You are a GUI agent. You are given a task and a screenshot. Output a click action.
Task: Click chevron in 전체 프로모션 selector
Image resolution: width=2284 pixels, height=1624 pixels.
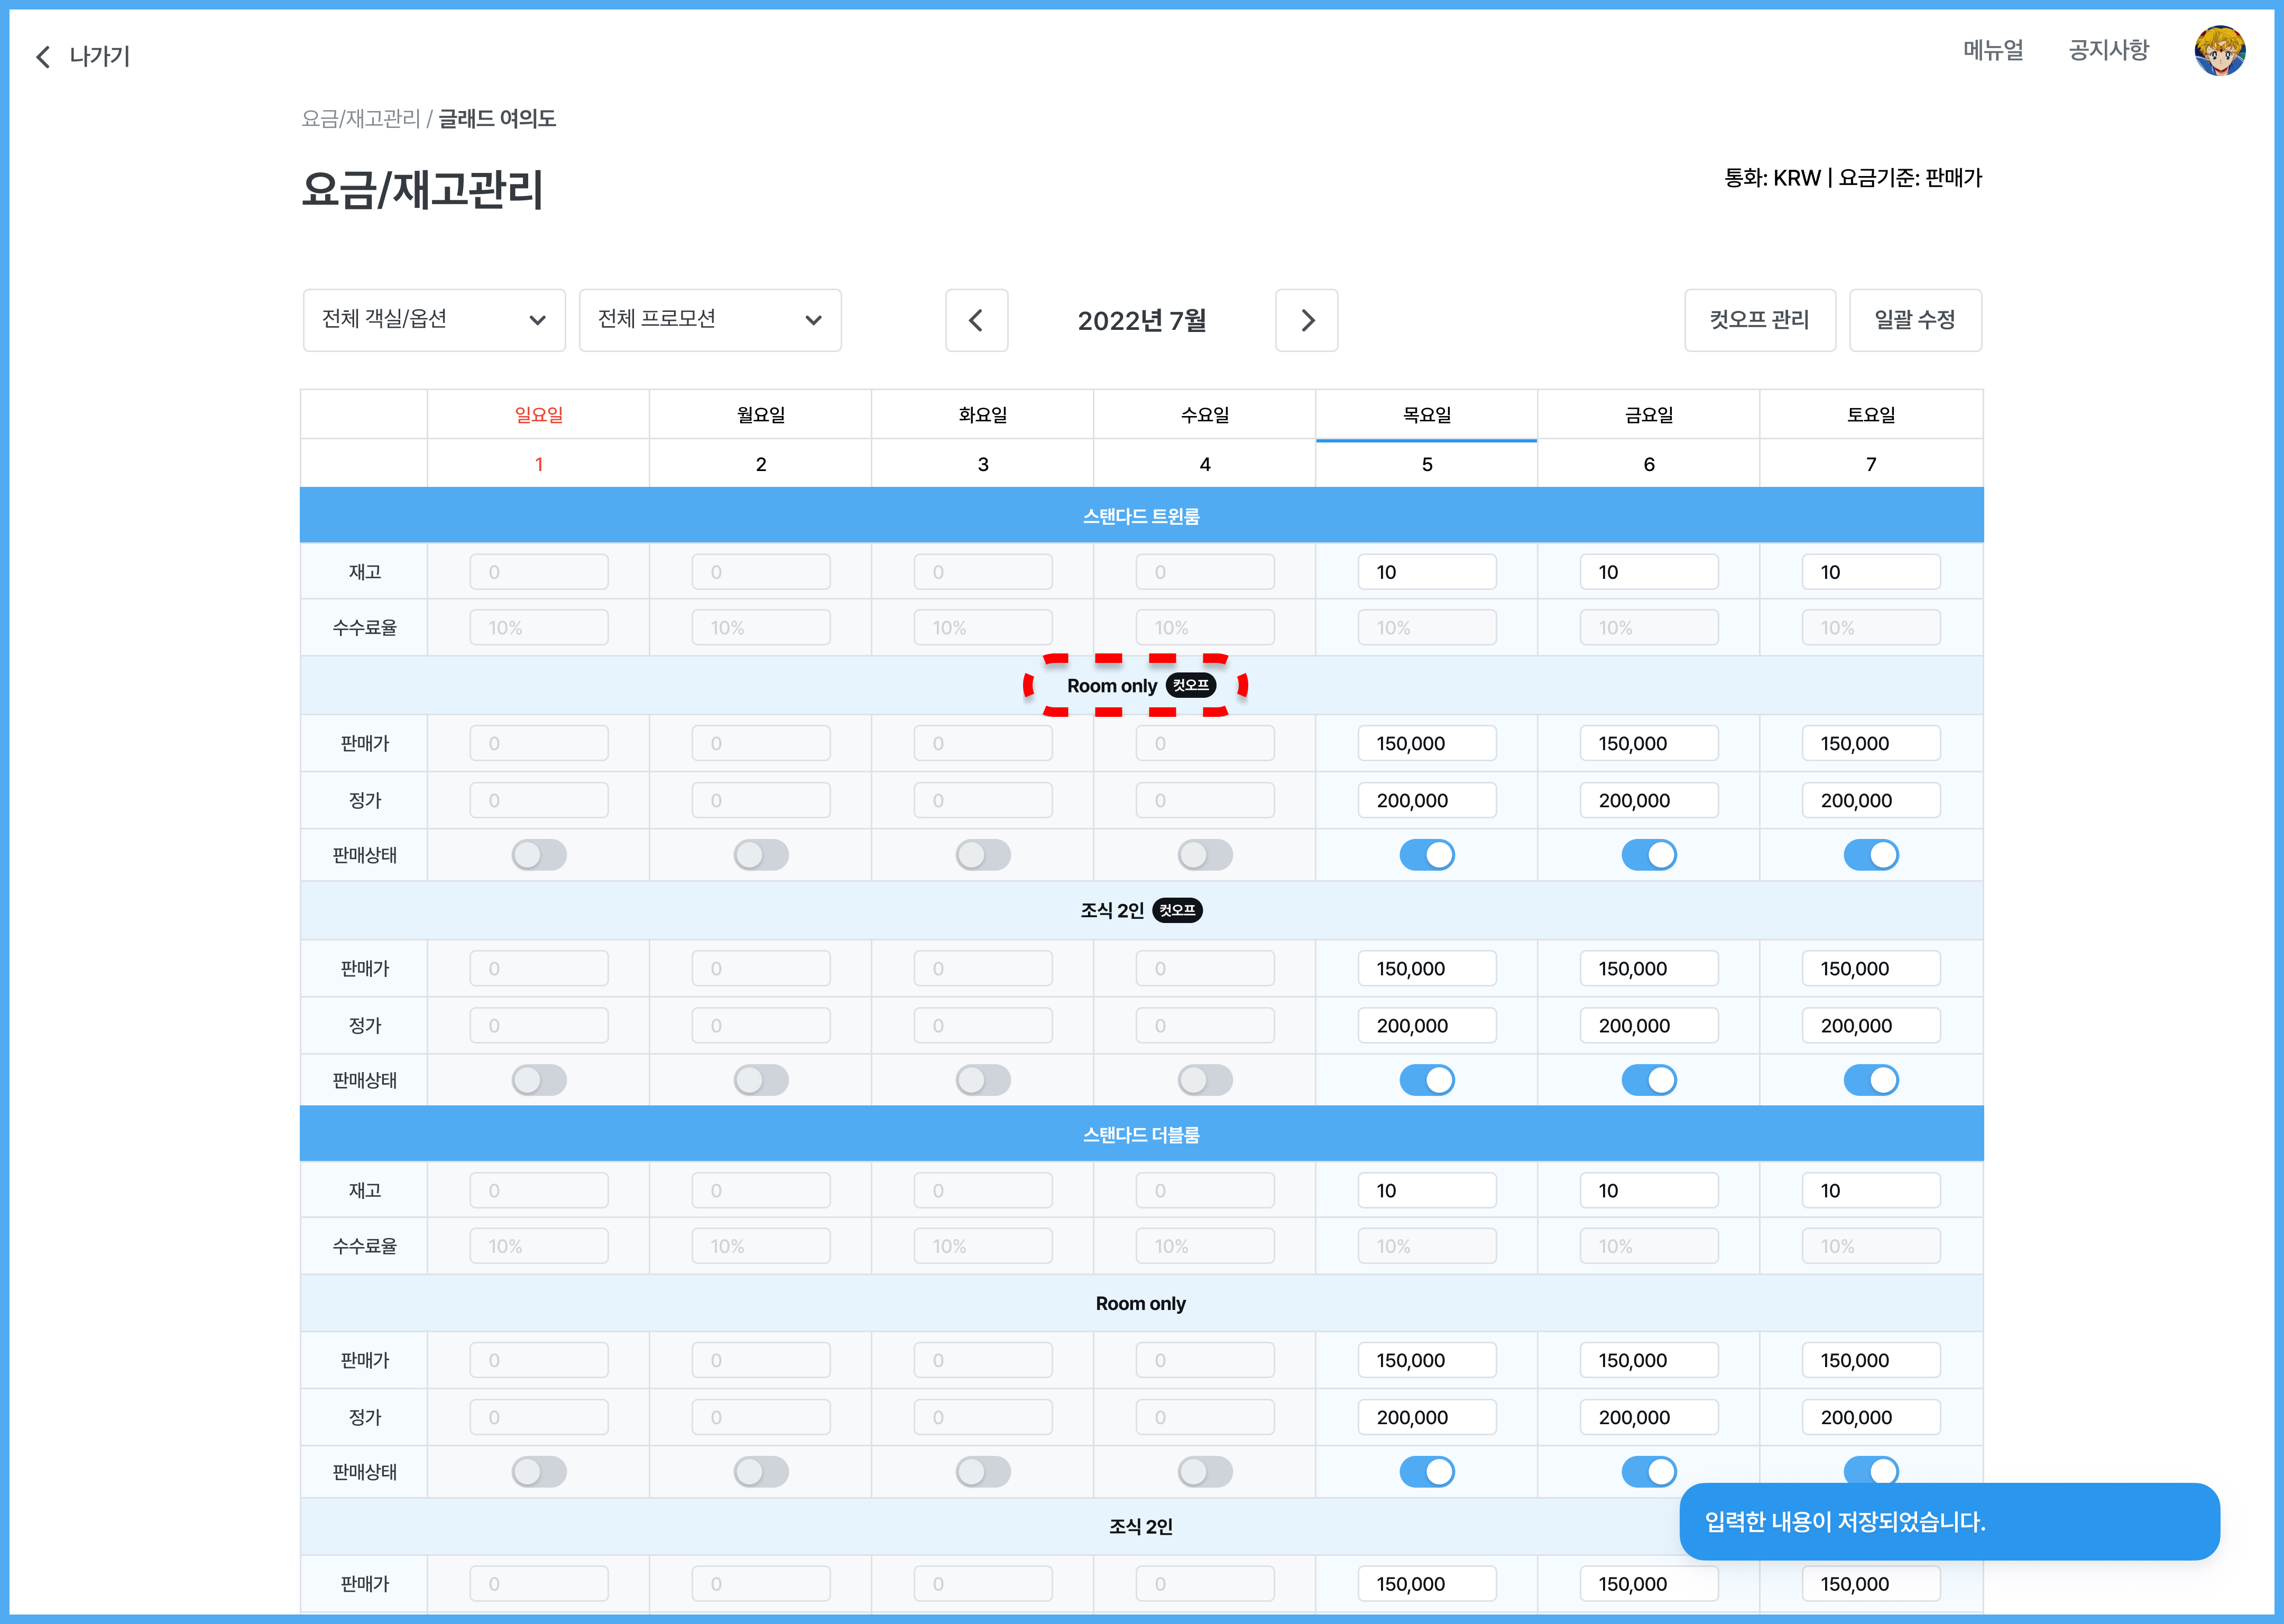[x=813, y=320]
